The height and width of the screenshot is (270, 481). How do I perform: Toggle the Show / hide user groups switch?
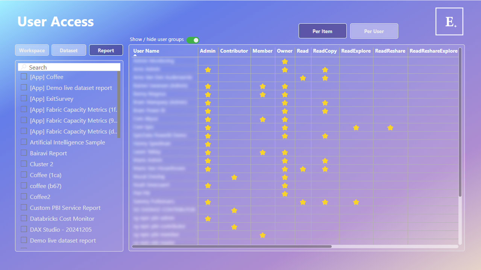(x=193, y=40)
